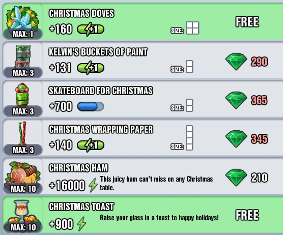283x235 pixels.
Task: Select the Skateboard for Christmas icon
Action: coord(22,95)
